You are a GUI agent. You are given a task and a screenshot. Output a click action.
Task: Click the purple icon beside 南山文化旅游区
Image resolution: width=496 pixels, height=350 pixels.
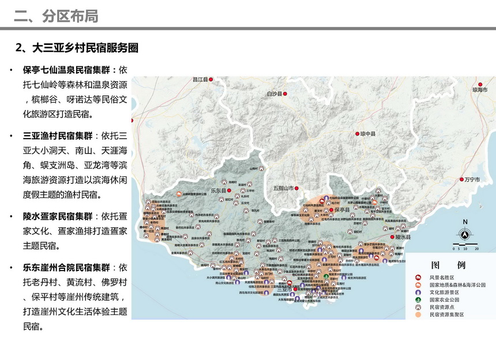(x=237, y=283)
